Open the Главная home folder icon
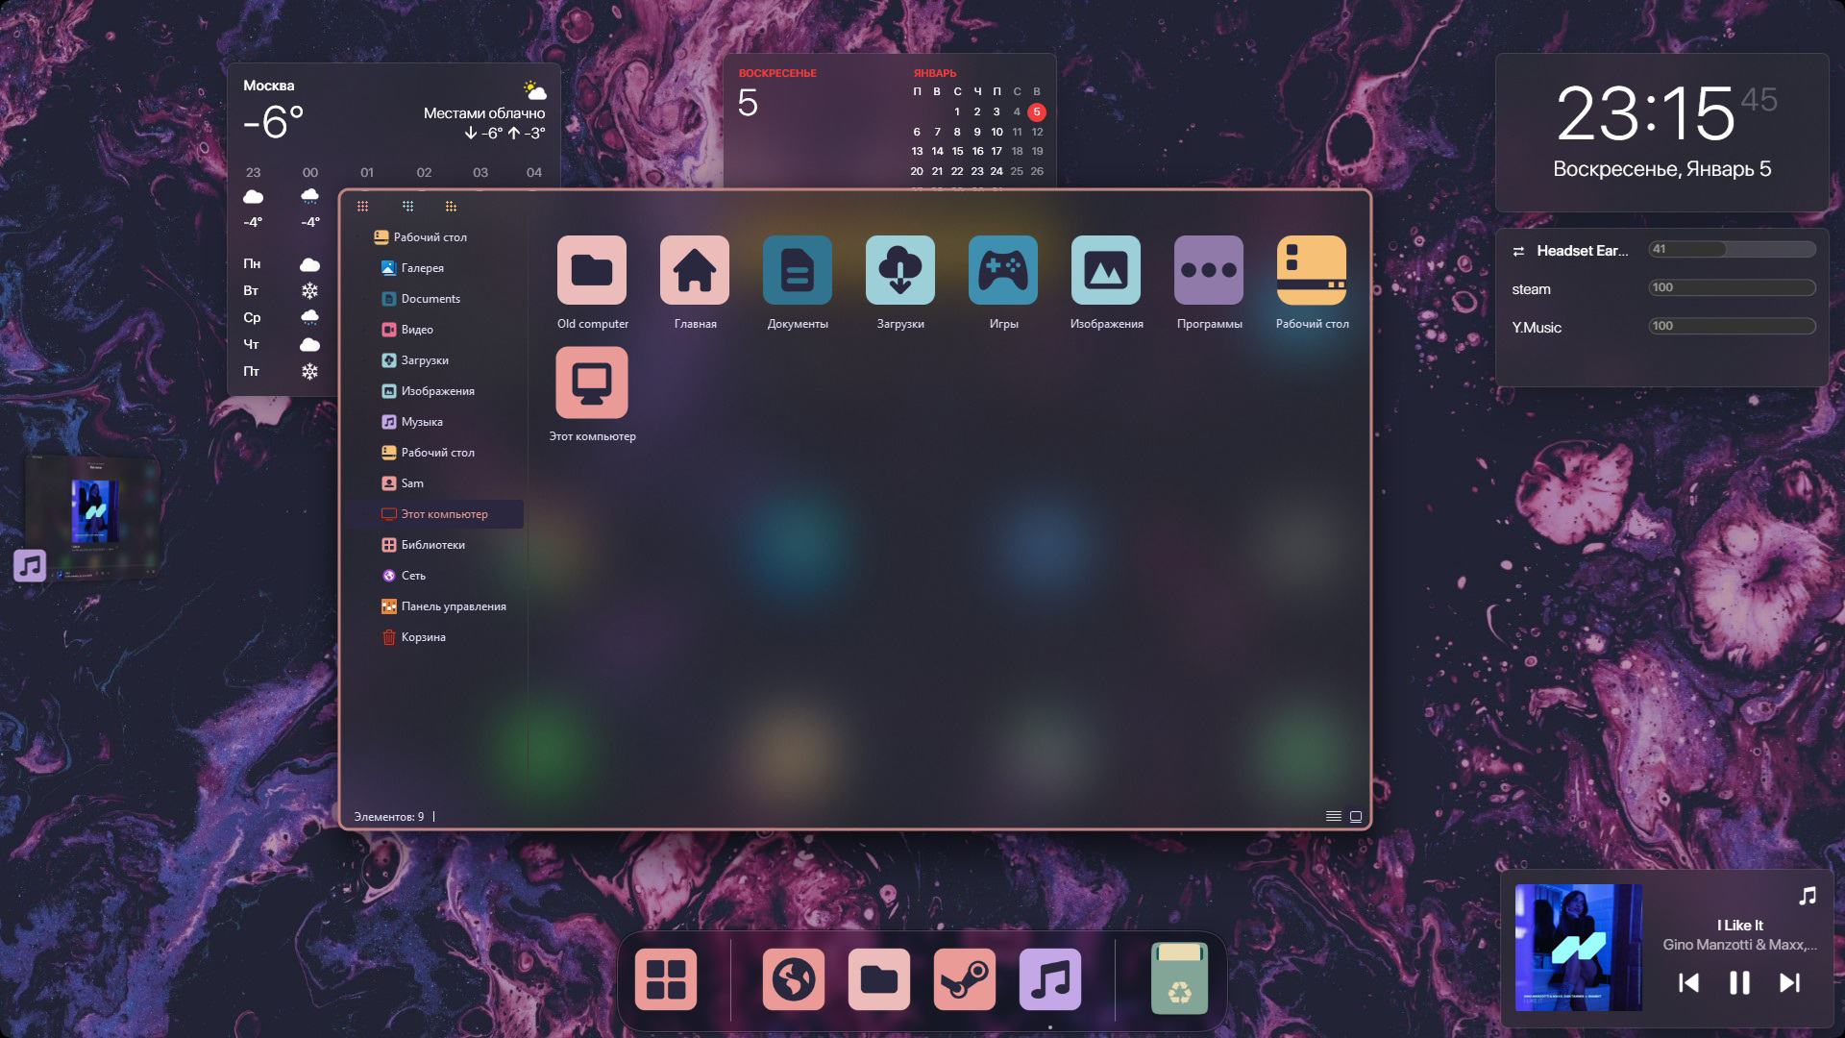The image size is (1845, 1038). pyautogui.click(x=695, y=270)
